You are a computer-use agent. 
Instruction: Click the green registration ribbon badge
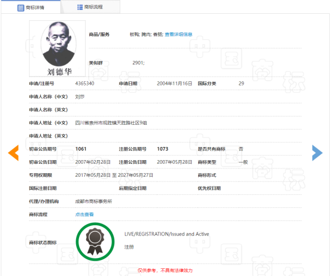pyautogui.click(x=95, y=242)
